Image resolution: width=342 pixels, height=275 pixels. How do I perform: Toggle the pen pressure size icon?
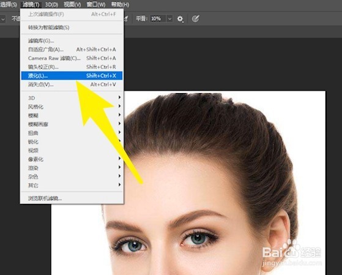[195, 19]
